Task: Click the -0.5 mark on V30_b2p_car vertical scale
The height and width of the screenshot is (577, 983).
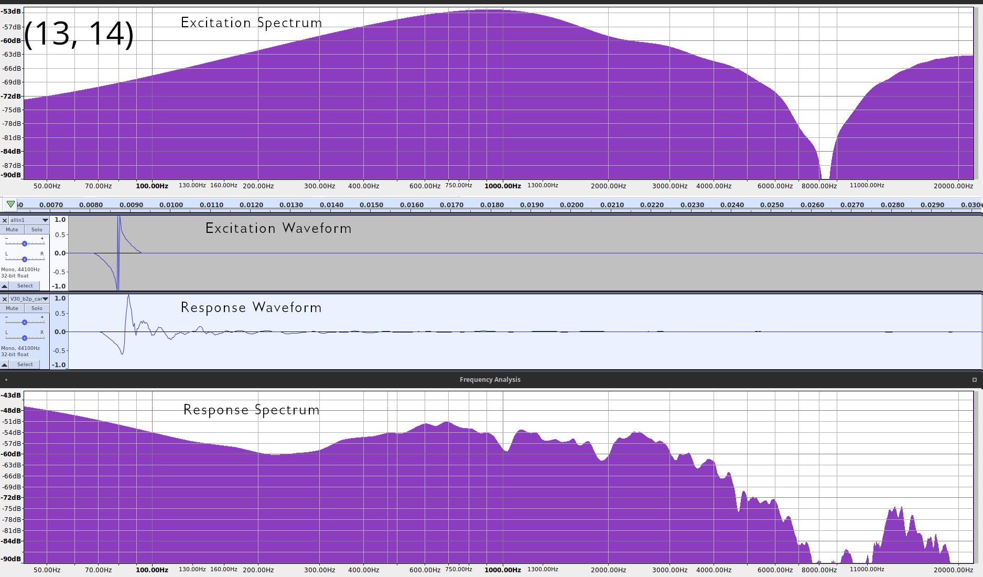Action: [x=60, y=351]
